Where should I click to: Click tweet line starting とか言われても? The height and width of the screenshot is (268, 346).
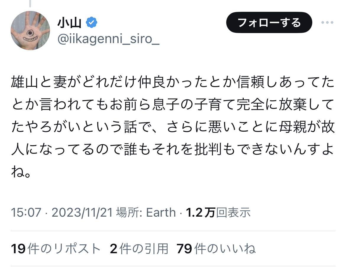coord(173,105)
